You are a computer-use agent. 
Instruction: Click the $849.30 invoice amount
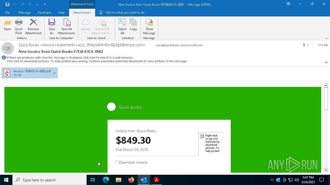pyautogui.click(x=133, y=140)
